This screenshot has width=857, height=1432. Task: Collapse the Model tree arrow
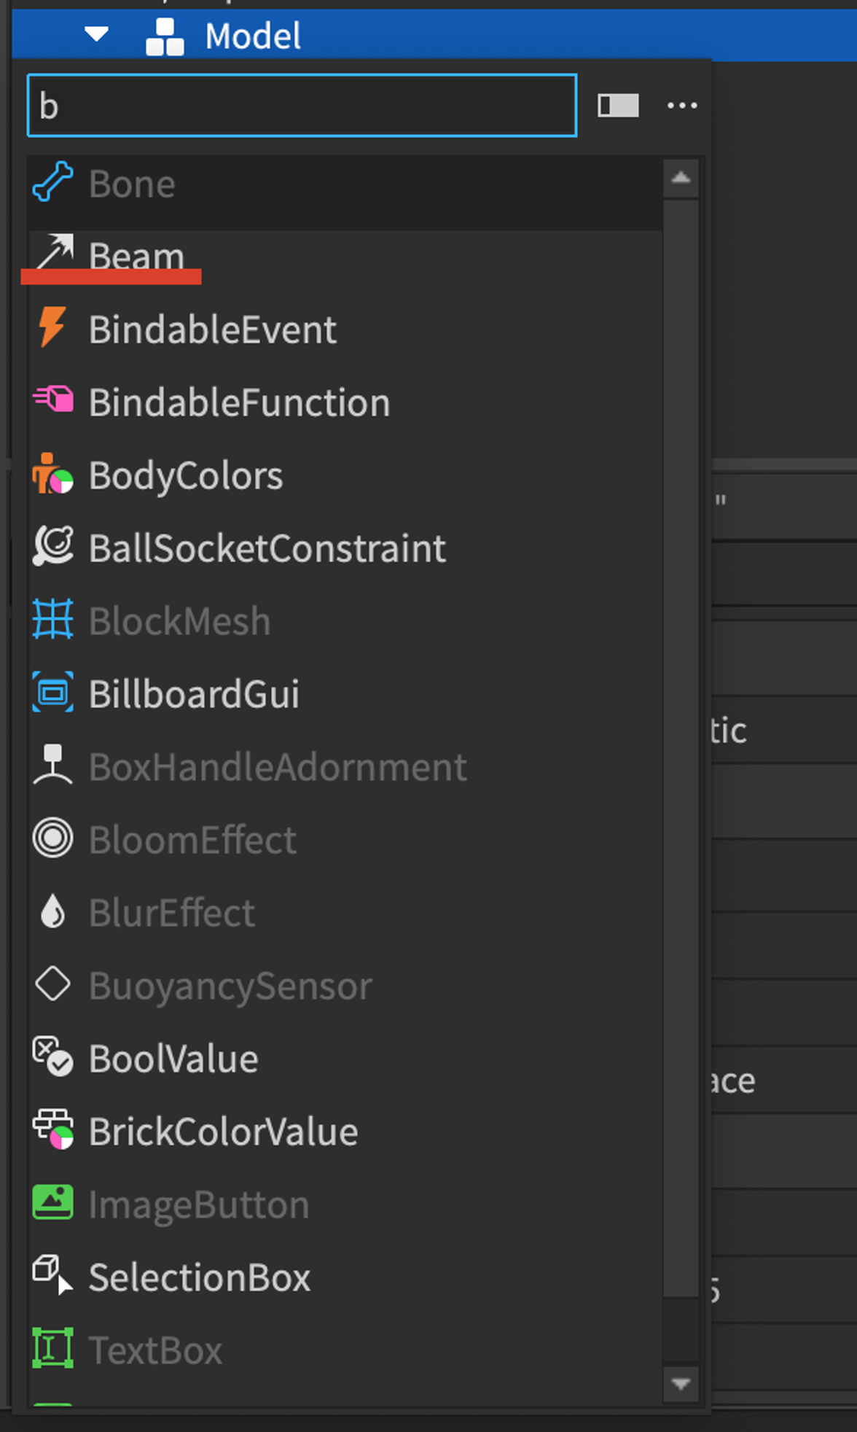pos(96,34)
